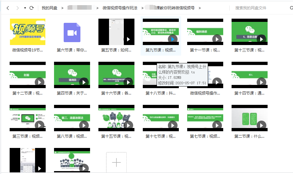Play the 微信视频号操作 video
Screen dimensions: 293x174
[217, 82]
